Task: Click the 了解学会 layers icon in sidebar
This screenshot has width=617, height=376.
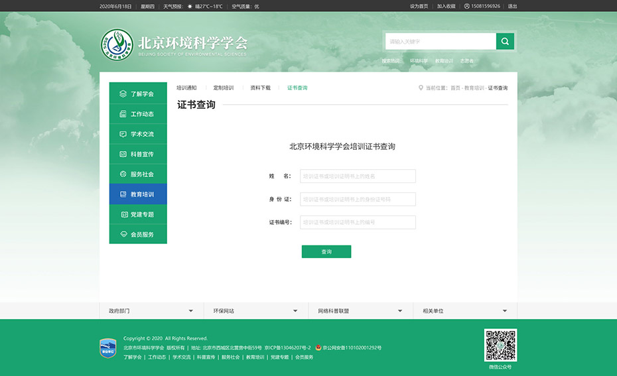Action: (123, 94)
